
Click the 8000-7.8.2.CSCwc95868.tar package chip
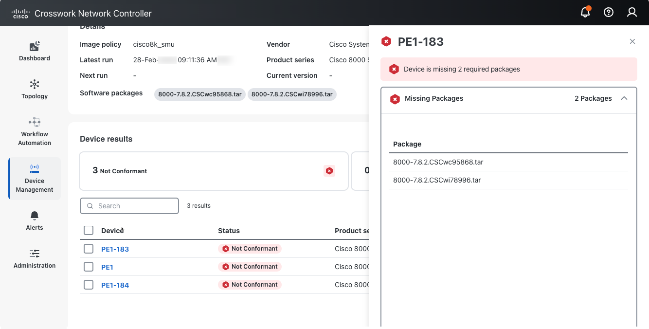(200, 94)
